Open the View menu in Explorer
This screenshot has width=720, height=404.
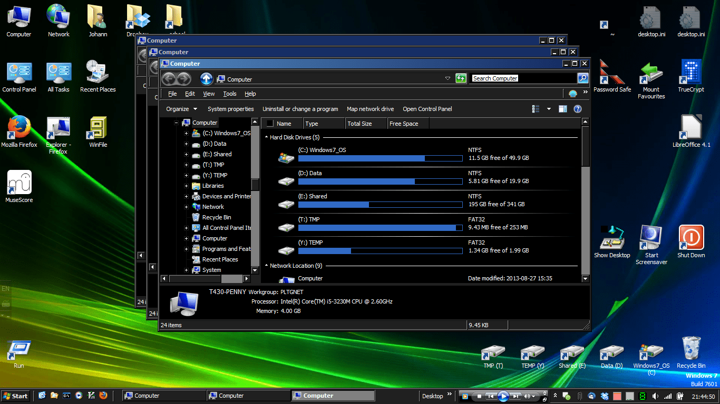(x=209, y=94)
